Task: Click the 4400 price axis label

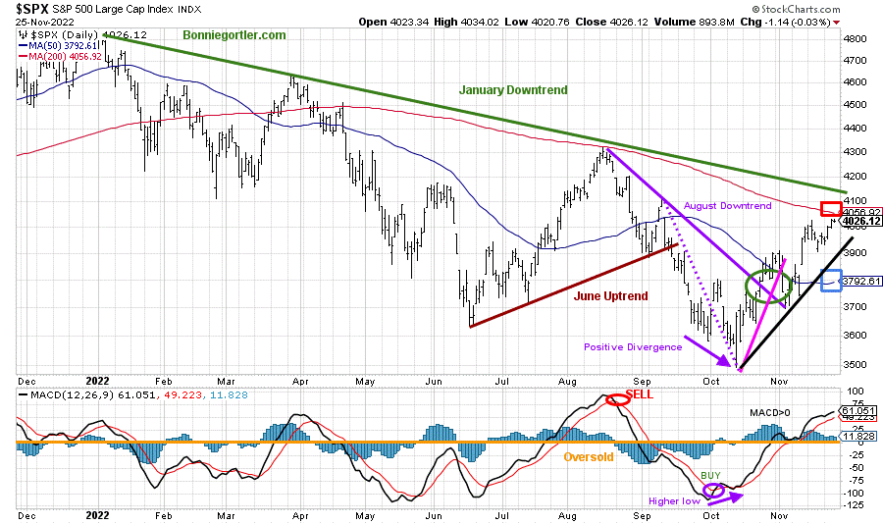Action: click(856, 129)
